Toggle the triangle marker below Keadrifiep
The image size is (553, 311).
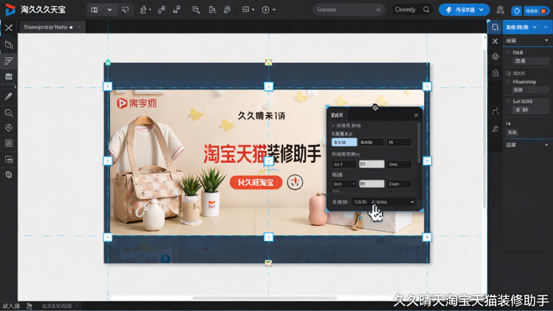pyautogui.click(x=508, y=101)
